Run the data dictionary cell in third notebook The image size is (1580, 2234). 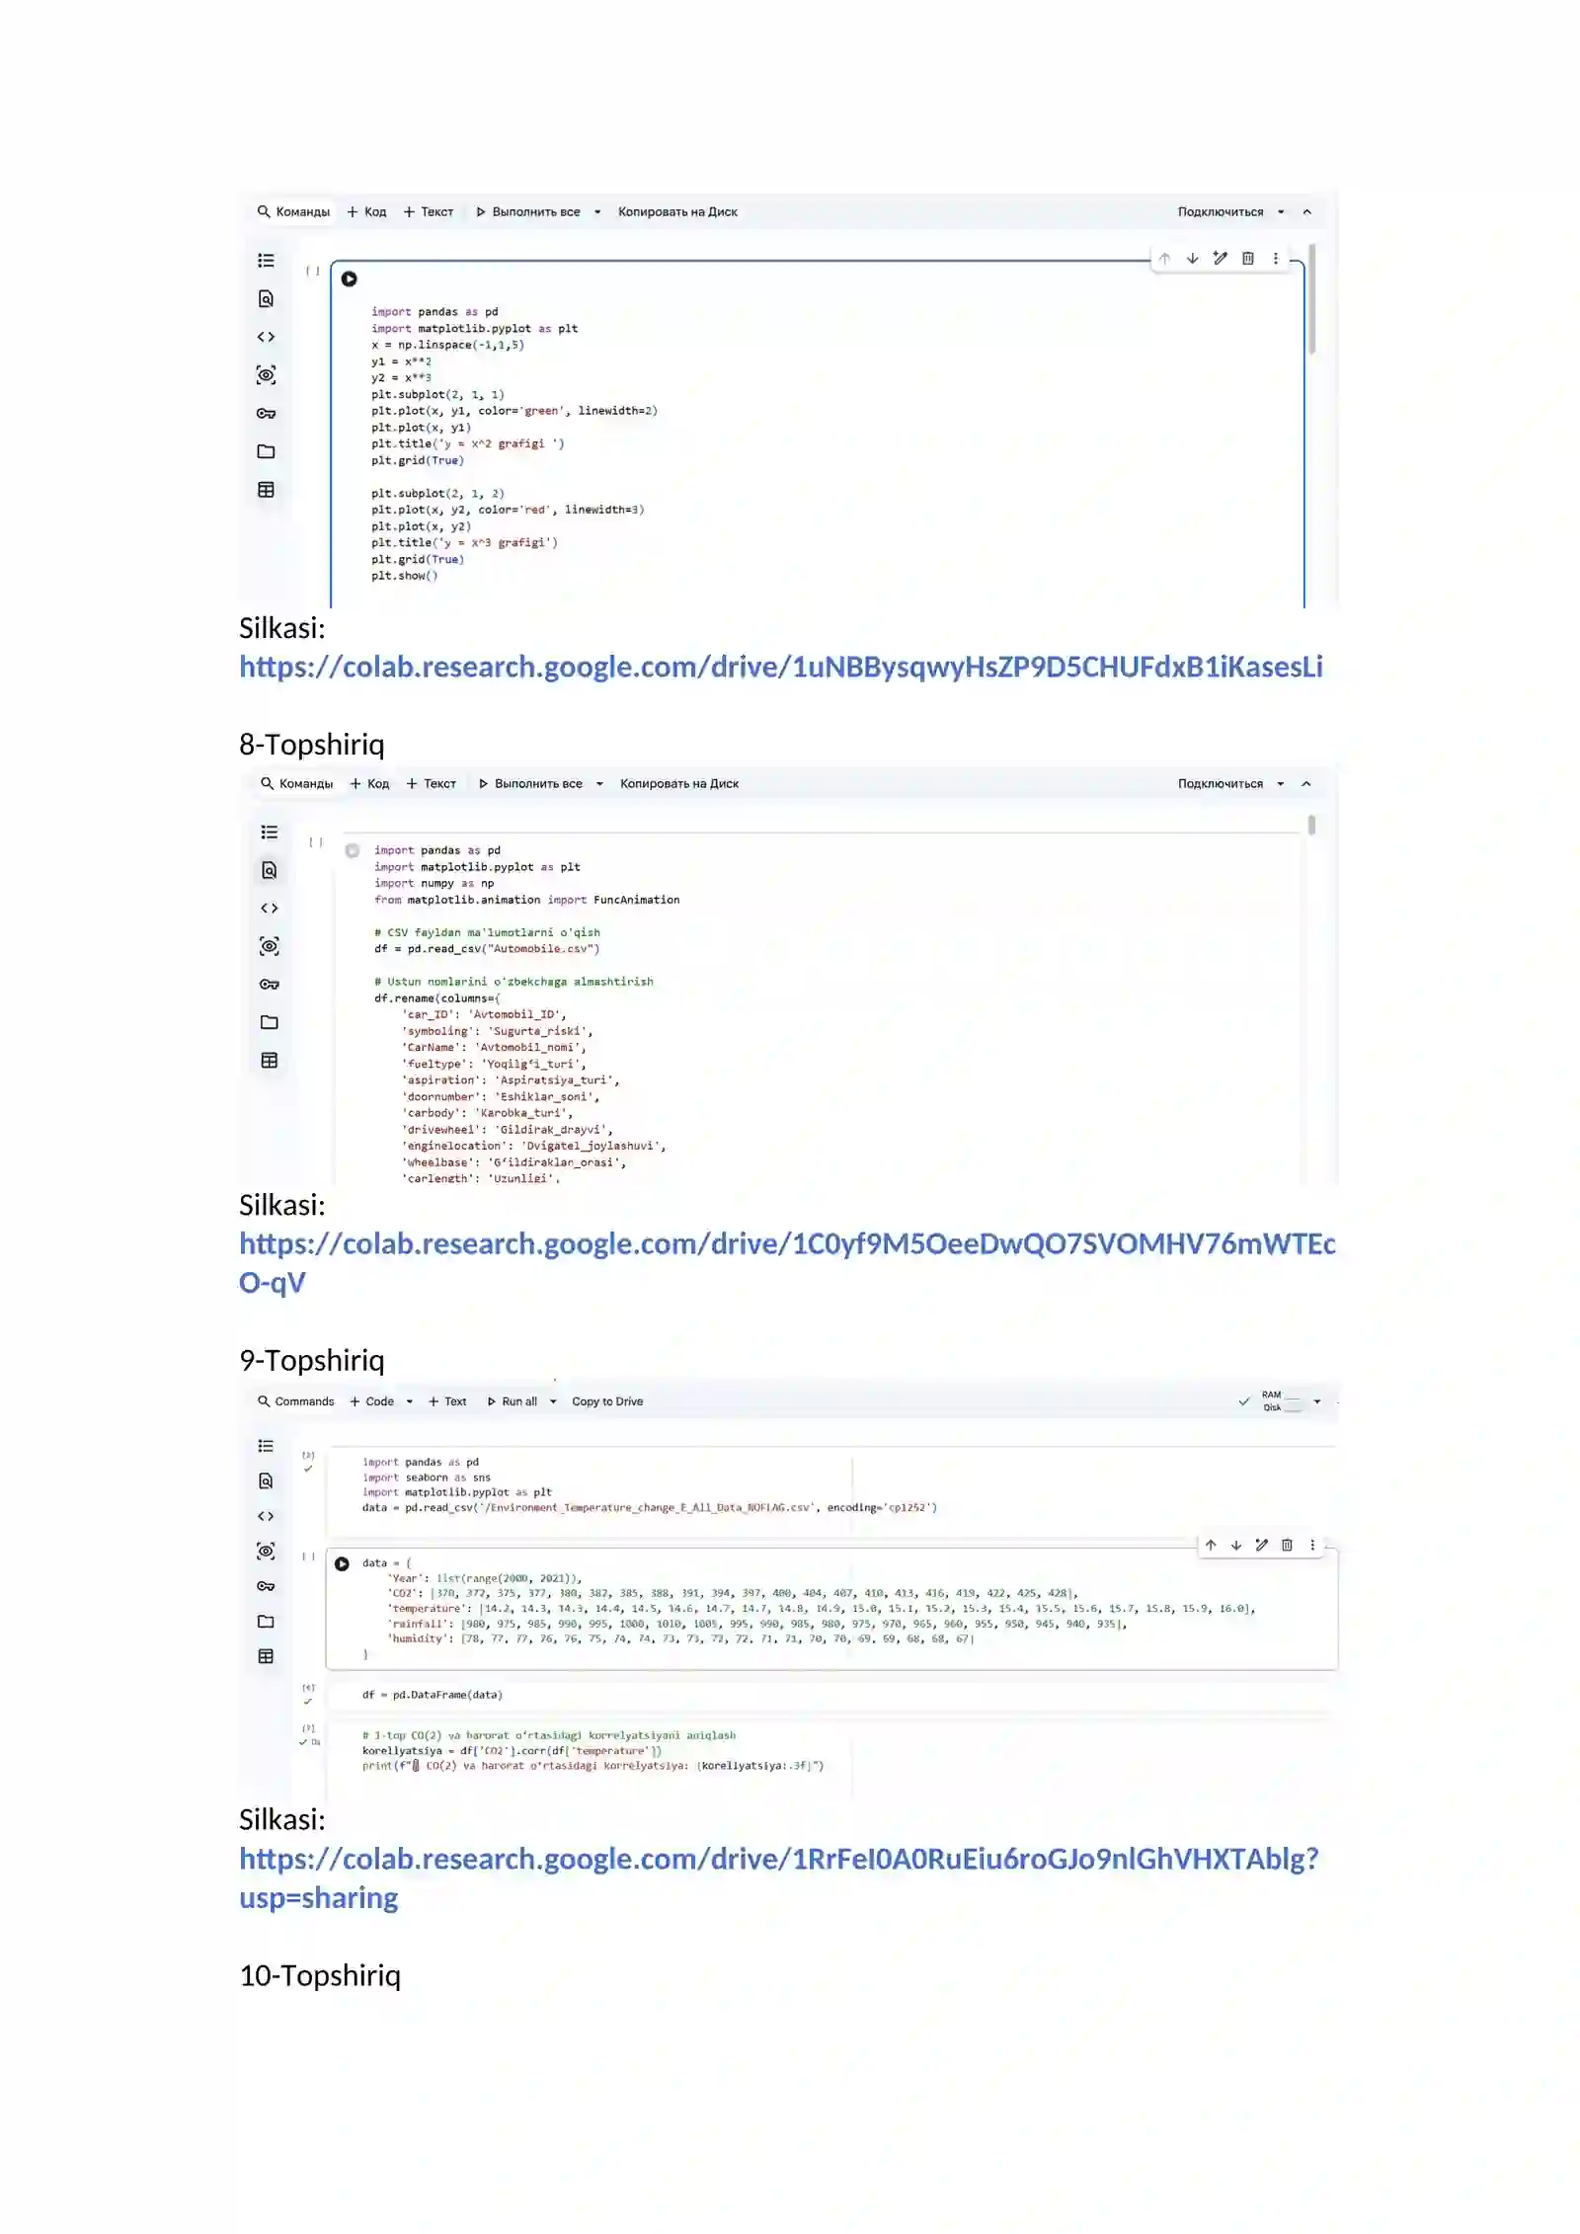pyautogui.click(x=342, y=1564)
